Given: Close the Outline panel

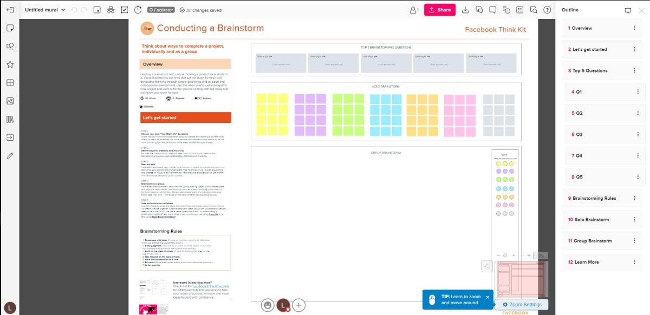Looking at the screenshot, I should click(x=641, y=10).
